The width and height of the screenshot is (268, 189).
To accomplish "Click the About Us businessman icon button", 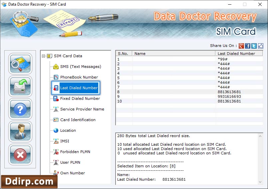I will pyautogui.click(x=20, y=132).
